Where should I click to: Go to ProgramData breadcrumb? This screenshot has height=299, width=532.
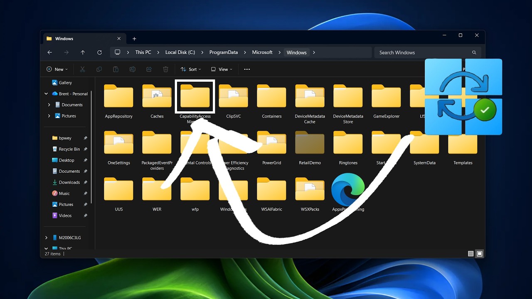coord(224,52)
